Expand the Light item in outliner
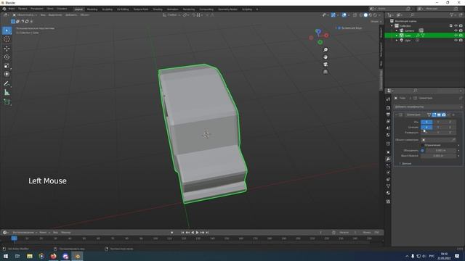465x261 pixels. pos(397,41)
